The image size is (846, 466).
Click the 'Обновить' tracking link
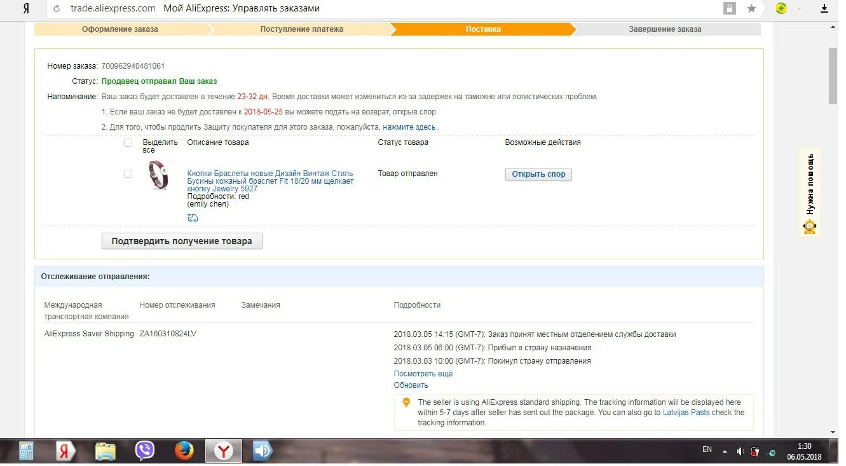tap(411, 385)
